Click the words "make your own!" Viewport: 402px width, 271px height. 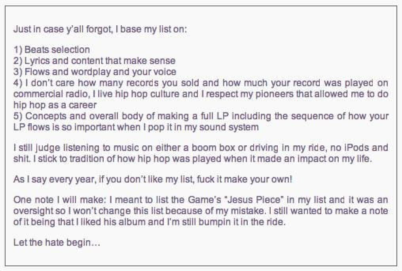268,179
